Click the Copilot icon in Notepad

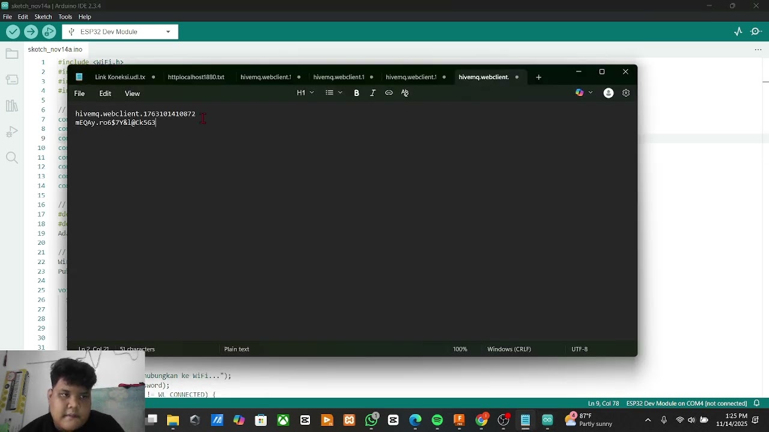pos(579,93)
